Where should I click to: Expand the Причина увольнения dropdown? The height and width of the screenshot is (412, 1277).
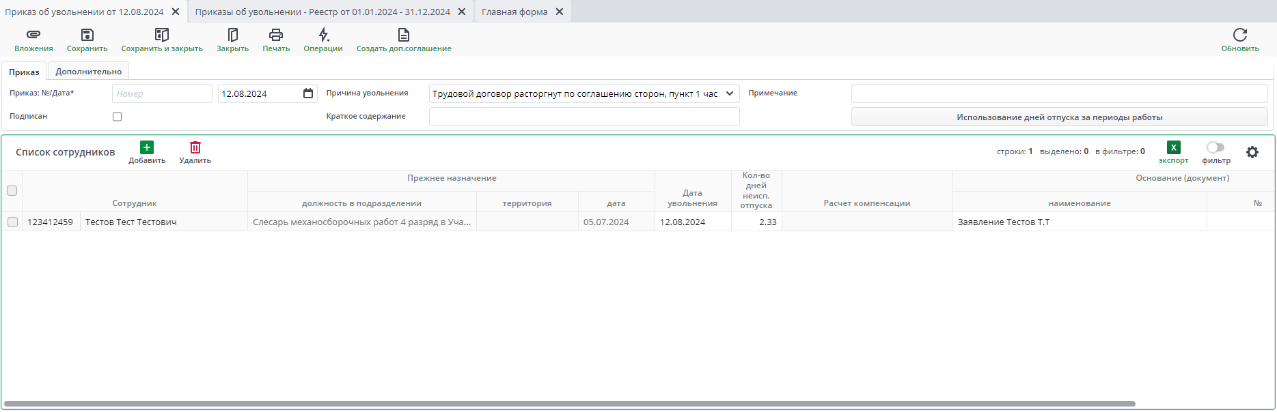730,93
